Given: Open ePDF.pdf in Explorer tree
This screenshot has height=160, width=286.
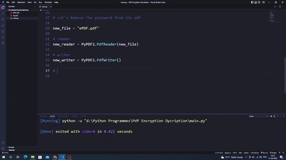Looking at the screenshot, I should click(x=16, y=13).
